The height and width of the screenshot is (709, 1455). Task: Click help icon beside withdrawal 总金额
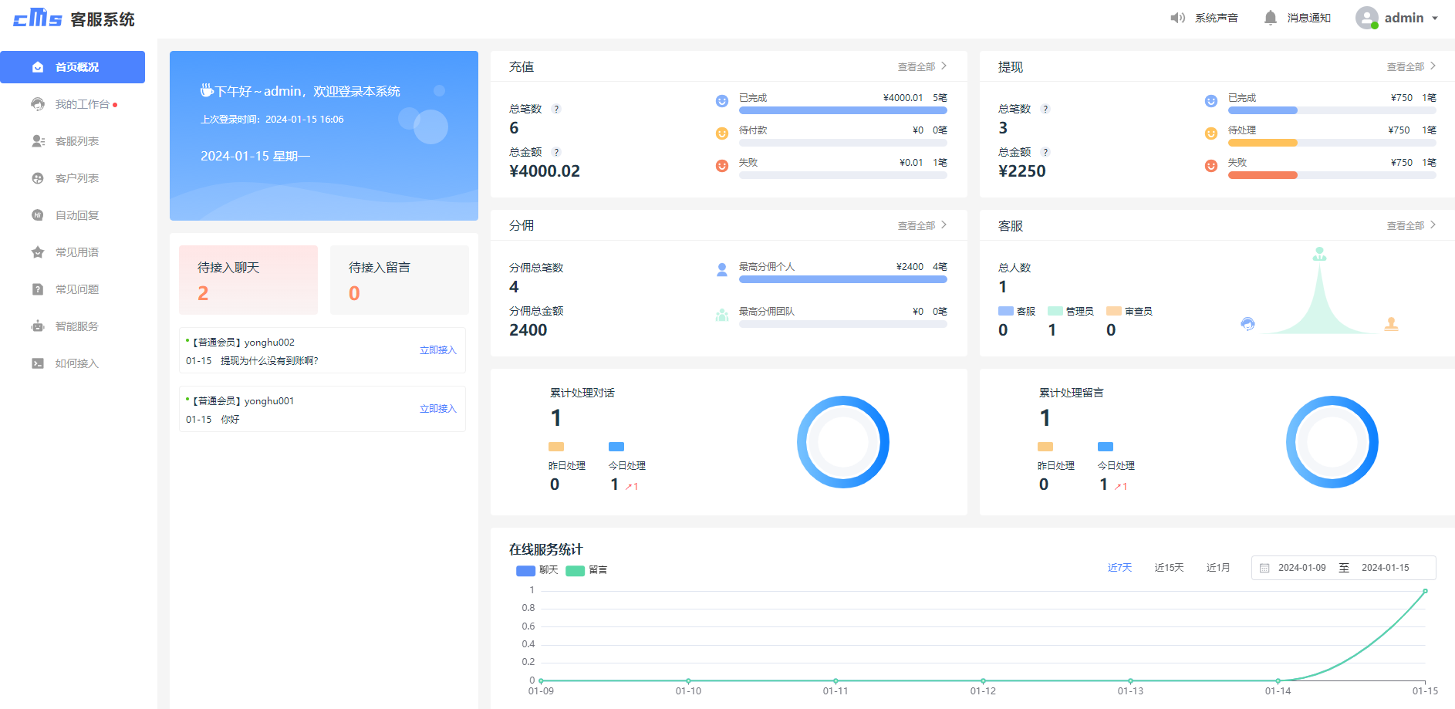[1045, 153]
